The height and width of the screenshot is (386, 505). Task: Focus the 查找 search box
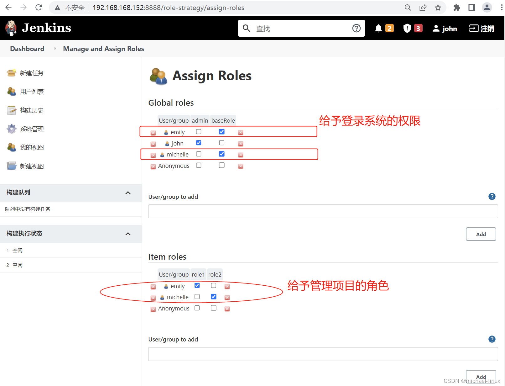click(x=301, y=28)
